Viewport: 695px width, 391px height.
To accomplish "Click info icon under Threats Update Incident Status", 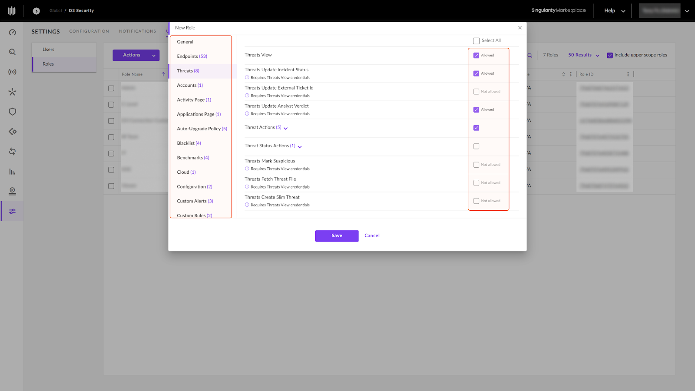I will (247, 77).
